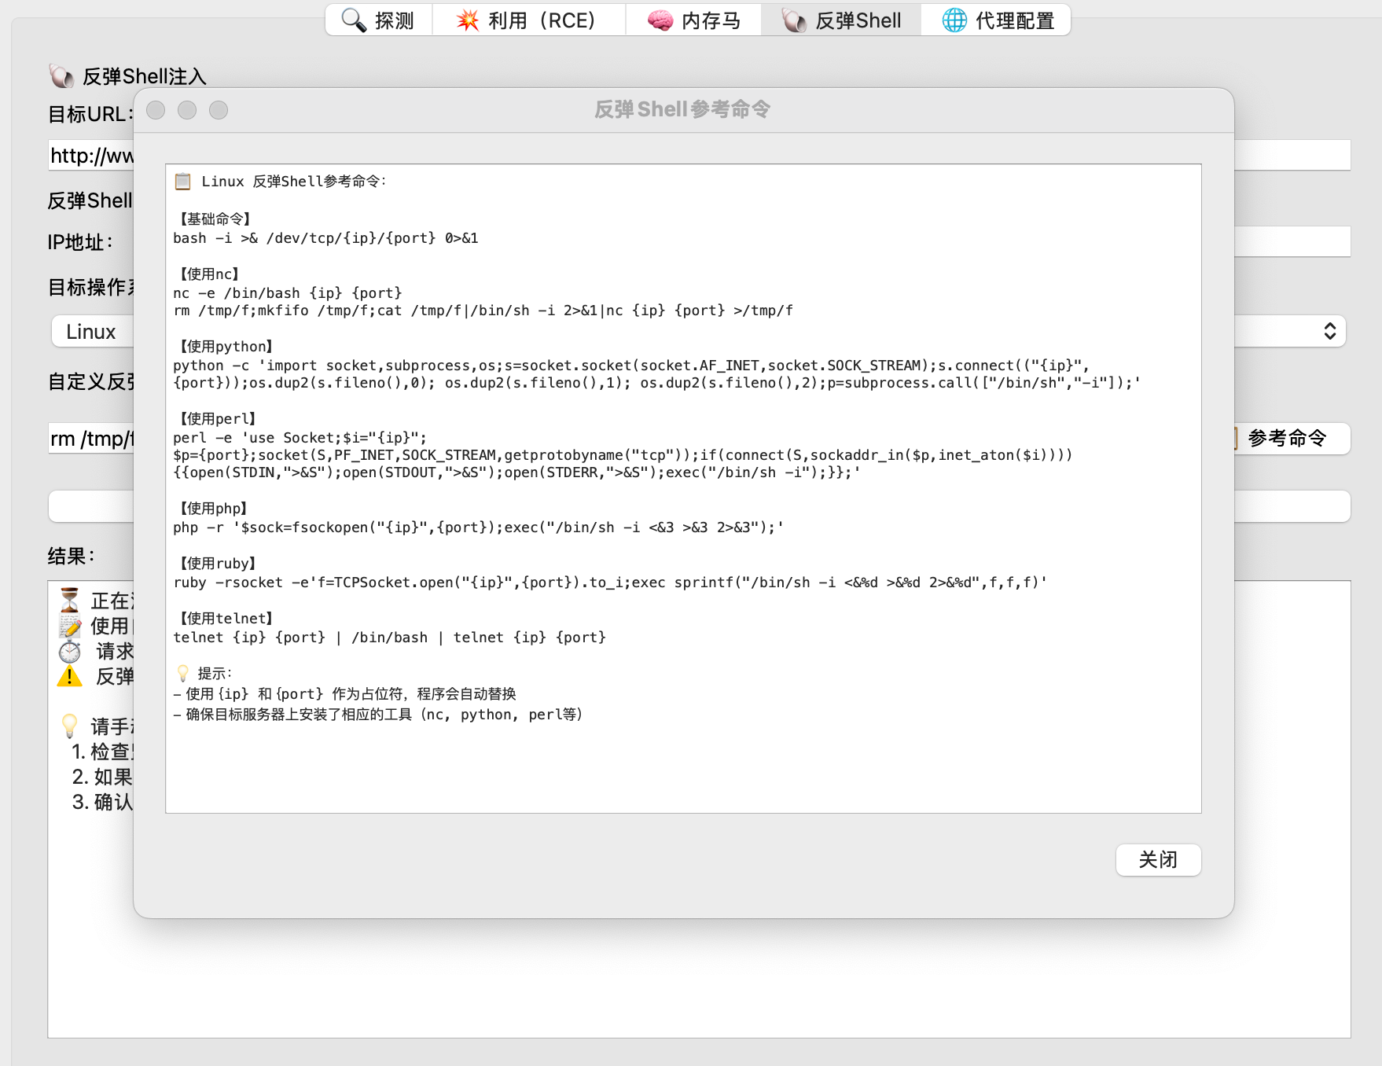1382x1066 pixels.
Task: Click the warning icon in the results area
Action: click(x=69, y=677)
